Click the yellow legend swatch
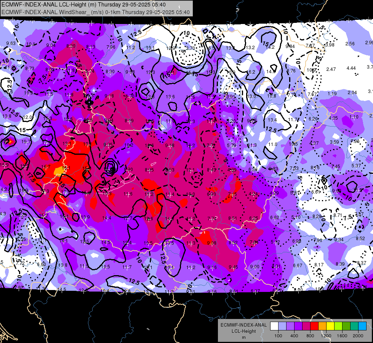 tap(330, 326)
